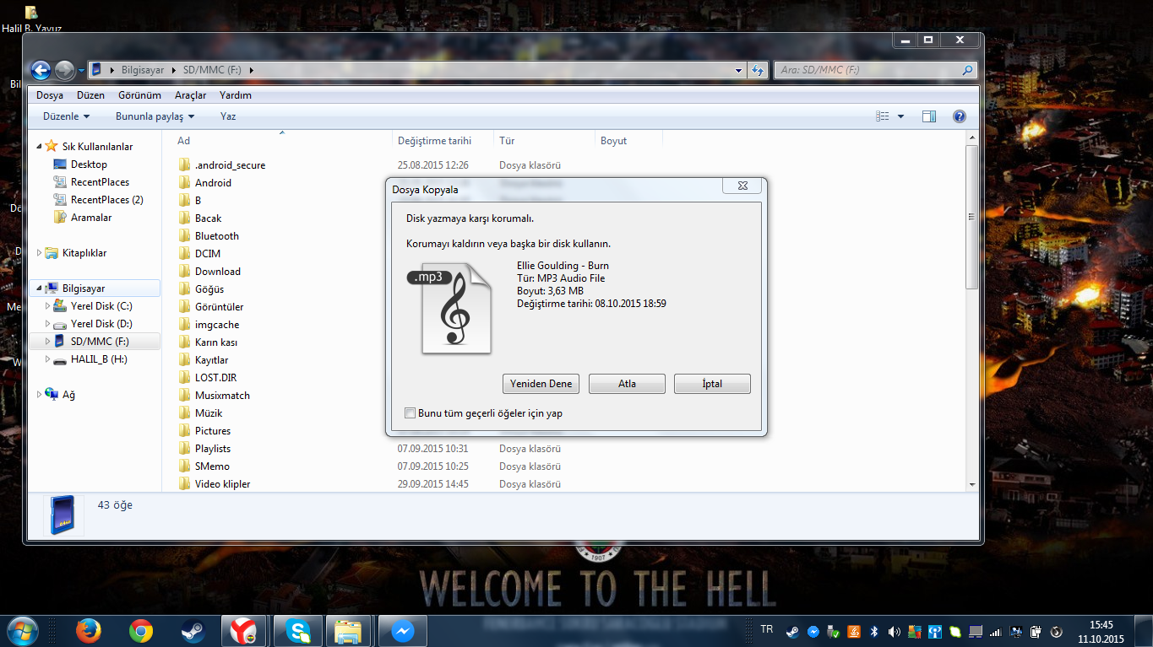Open the Düzen menu
This screenshot has width=1153, height=647.
[x=90, y=95]
